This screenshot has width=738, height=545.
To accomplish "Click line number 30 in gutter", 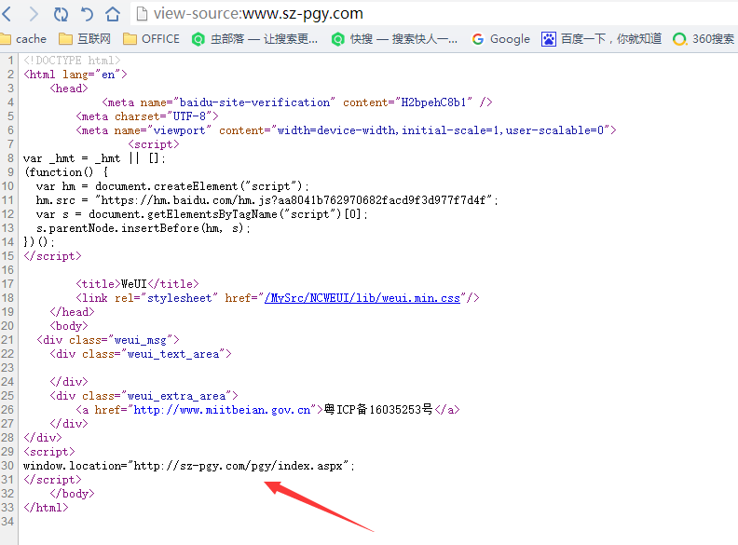I will (x=7, y=466).
